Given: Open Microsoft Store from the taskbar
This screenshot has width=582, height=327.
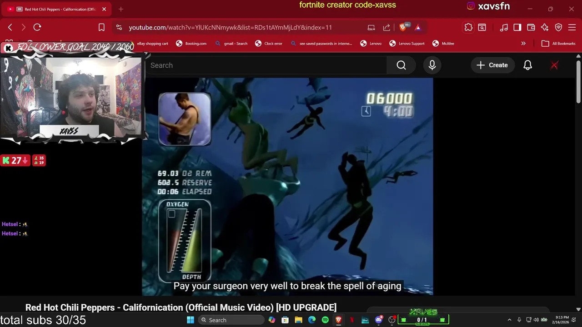Looking at the screenshot, I should 285,320.
